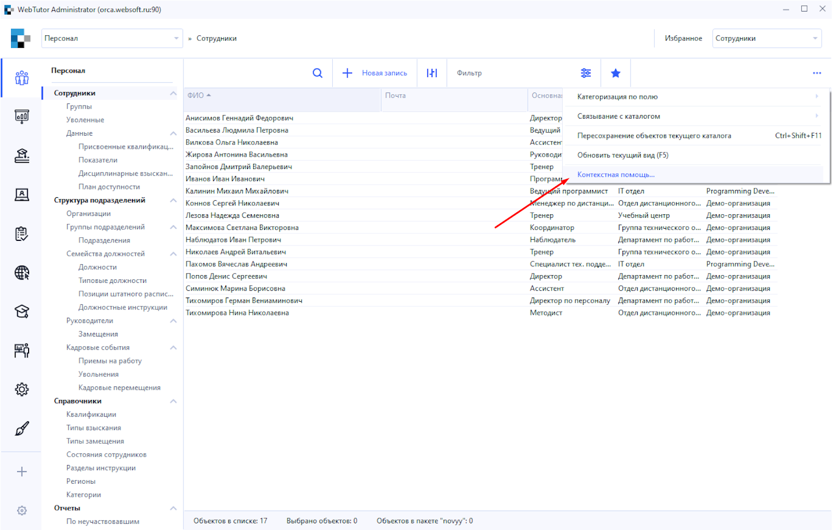Open Состояния сотрудников tree item

click(x=106, y=455)
